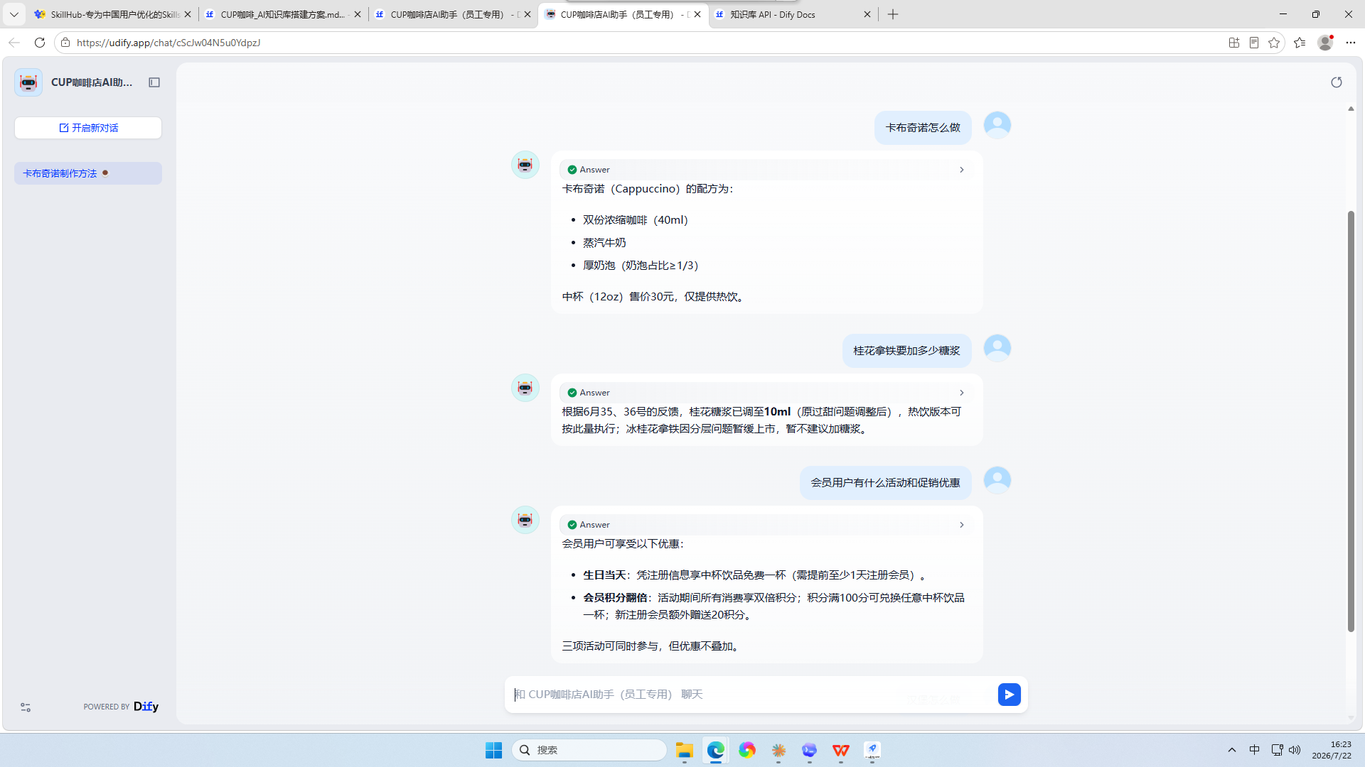Click the bold text 生日当天
Viewport: 1365px width, 767px height.
point(604,575)
